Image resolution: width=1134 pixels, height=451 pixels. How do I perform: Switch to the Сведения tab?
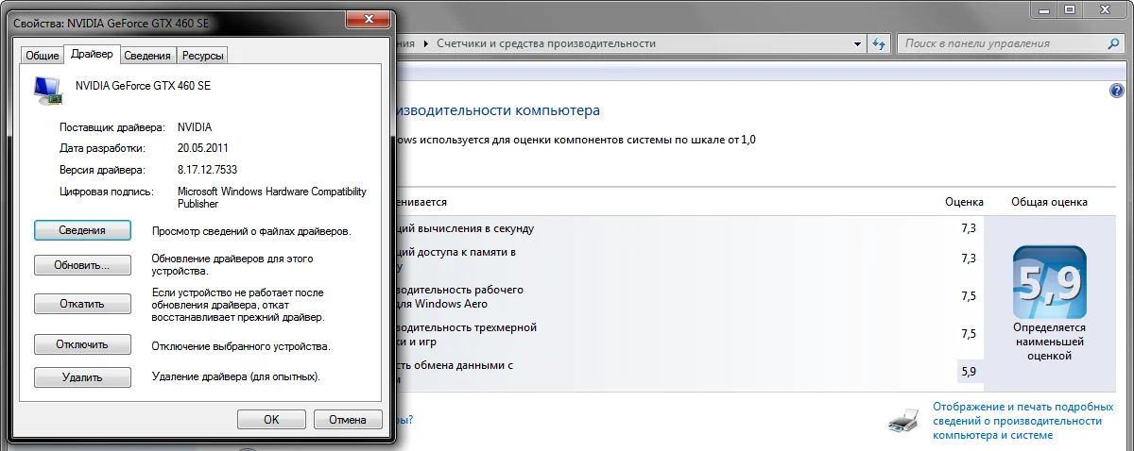tap(147, 56)
